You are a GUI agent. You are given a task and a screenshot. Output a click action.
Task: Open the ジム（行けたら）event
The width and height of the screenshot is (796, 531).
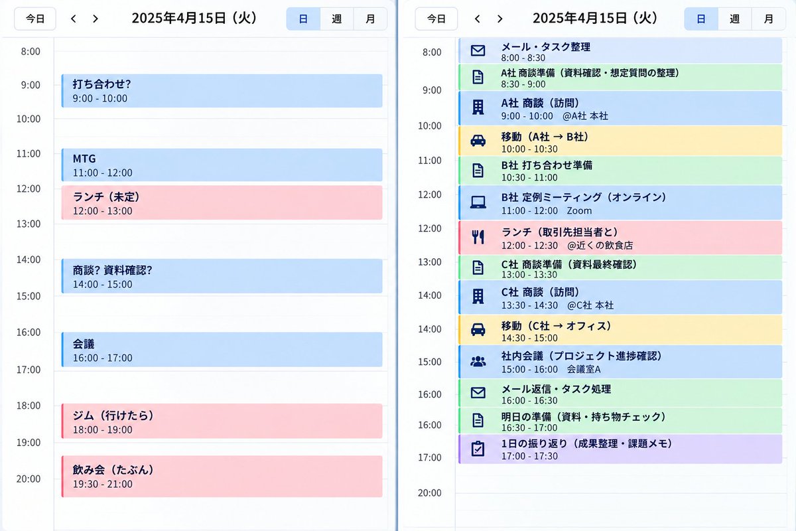(x=222, y=421)
